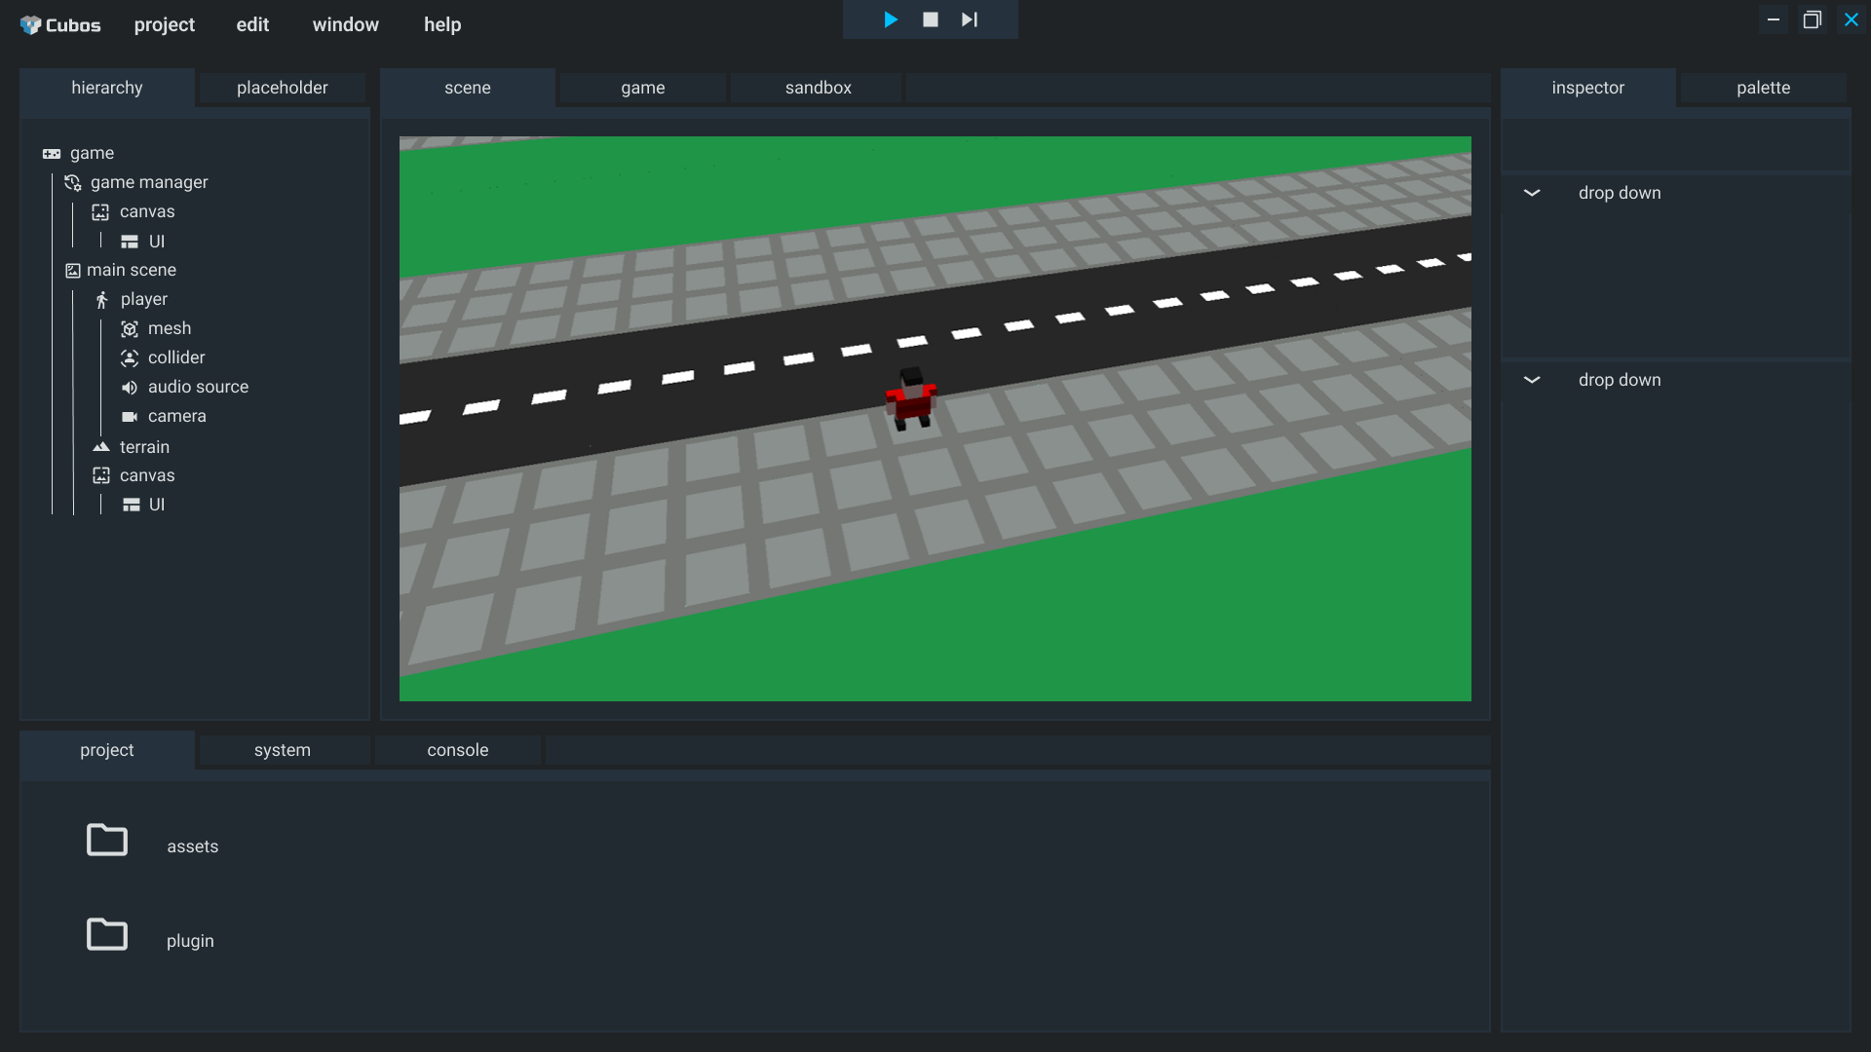The width and height of the screenshot is (1871, 1052).
Task: Select 'collider' node label
Action: [x=176, y=357]
